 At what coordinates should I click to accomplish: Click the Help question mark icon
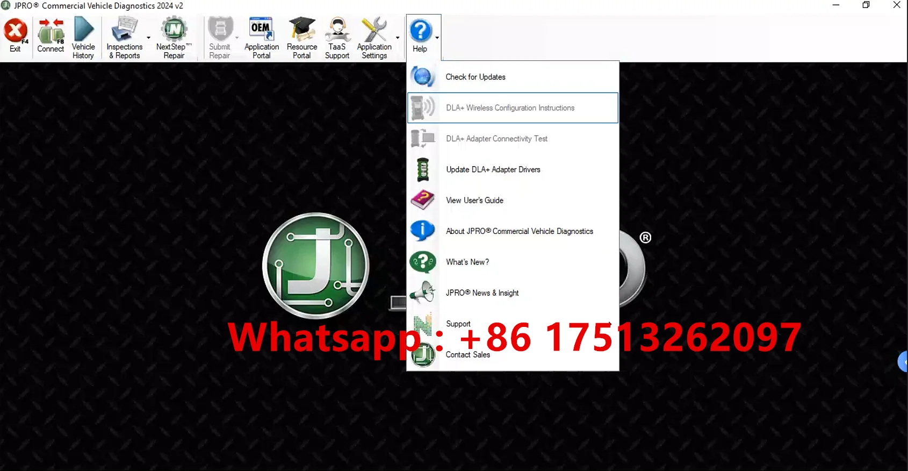421,31
